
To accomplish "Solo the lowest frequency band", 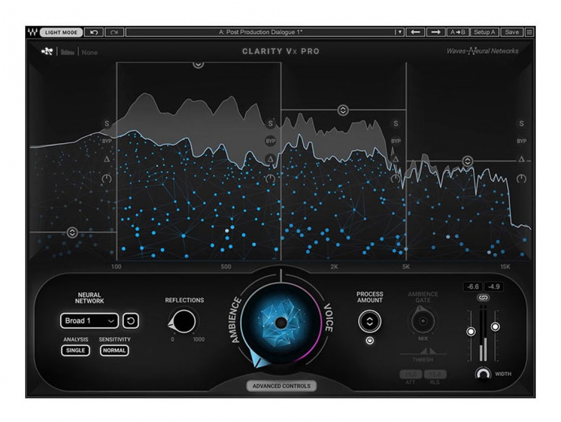I will click(107, 124).
